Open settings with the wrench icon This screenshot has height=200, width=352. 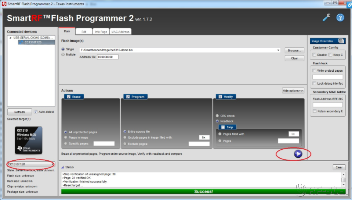tap(326, 18)
